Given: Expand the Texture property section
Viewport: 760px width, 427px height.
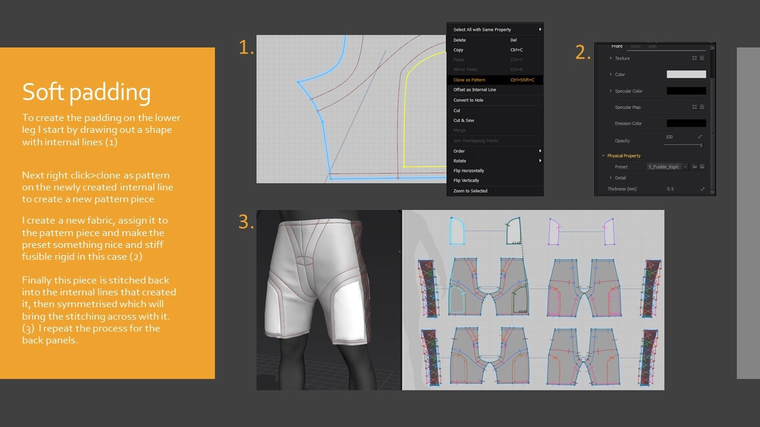Looking at the screenshot, I should [610, 58].
